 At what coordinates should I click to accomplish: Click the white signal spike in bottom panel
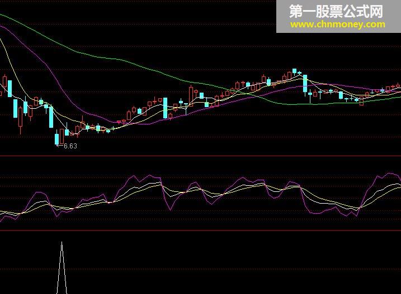(62, 268)
